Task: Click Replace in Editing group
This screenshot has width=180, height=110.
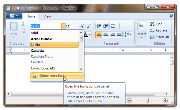Action: (159, 30)
